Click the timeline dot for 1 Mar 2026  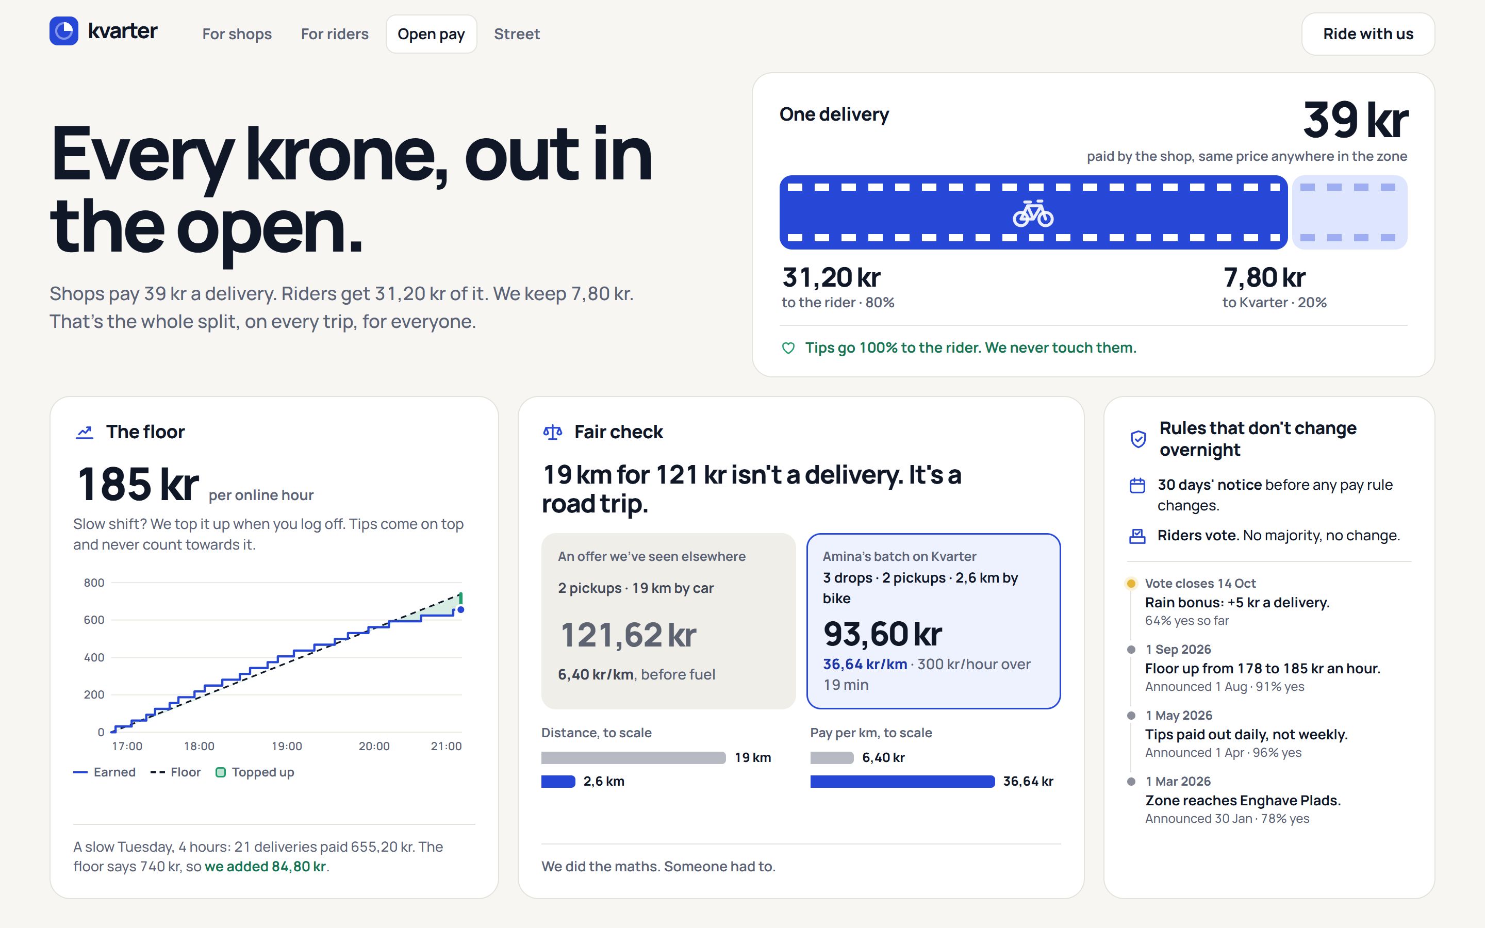coord(1131,781)
